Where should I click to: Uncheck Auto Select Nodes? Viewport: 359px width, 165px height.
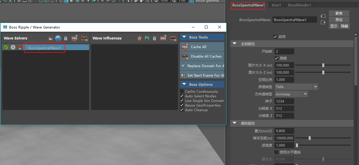(x=182, y=96)
